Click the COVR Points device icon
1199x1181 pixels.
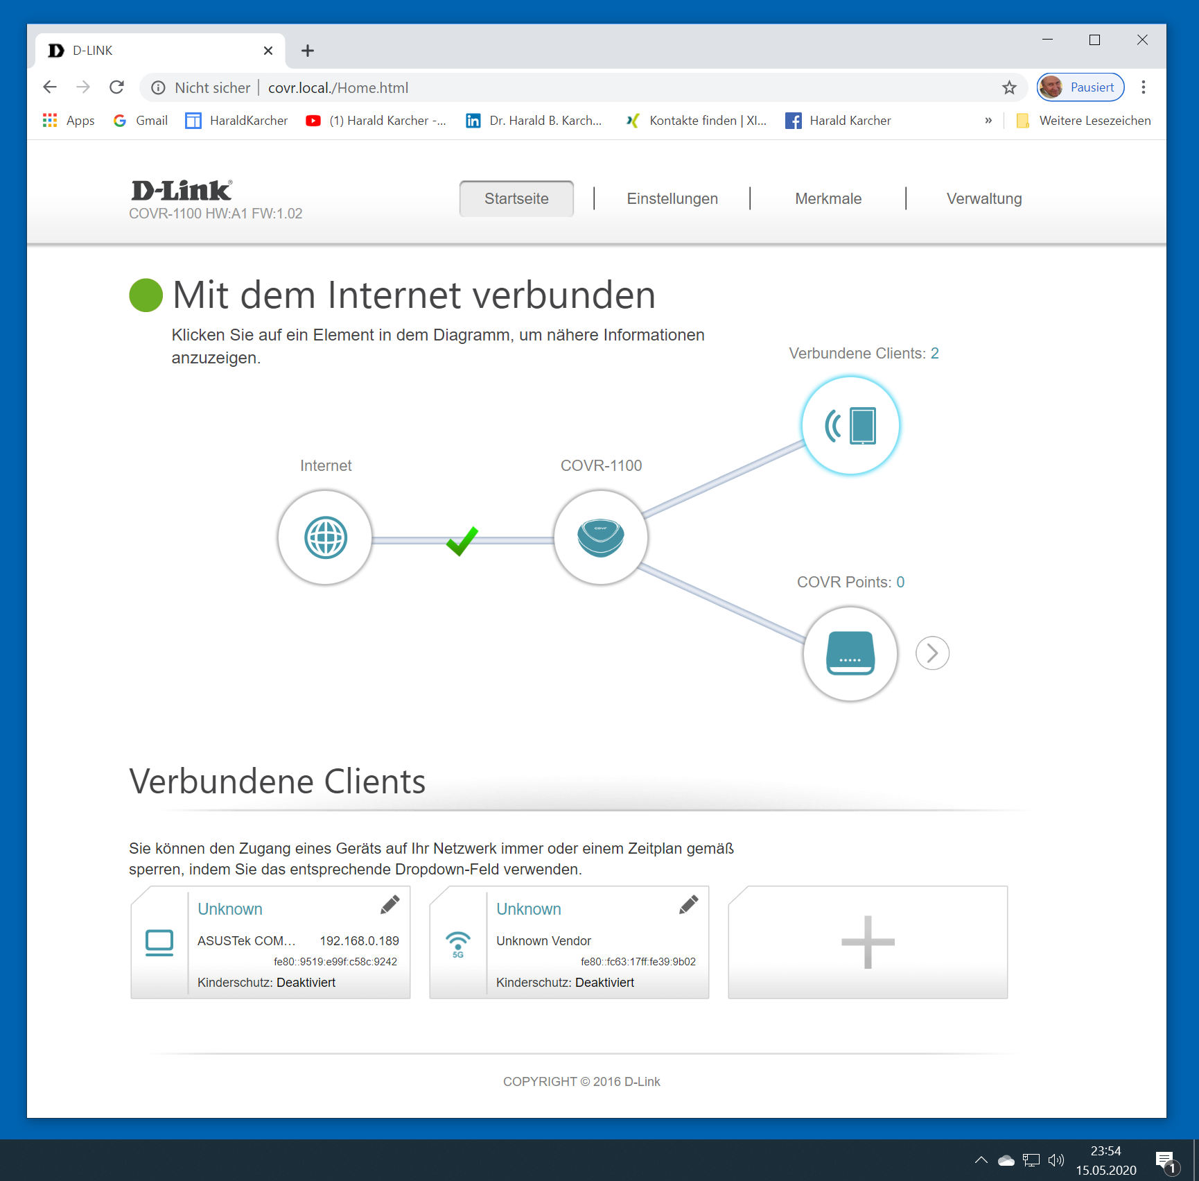[850, 653]
